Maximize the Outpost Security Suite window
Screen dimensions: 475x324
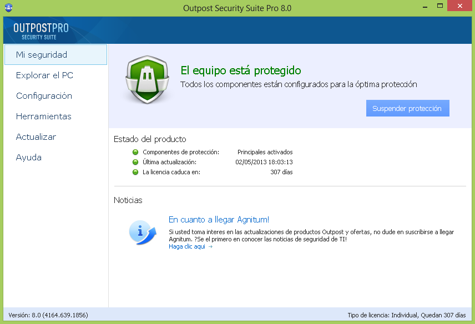pyautogui.click(x=440, y=6)
